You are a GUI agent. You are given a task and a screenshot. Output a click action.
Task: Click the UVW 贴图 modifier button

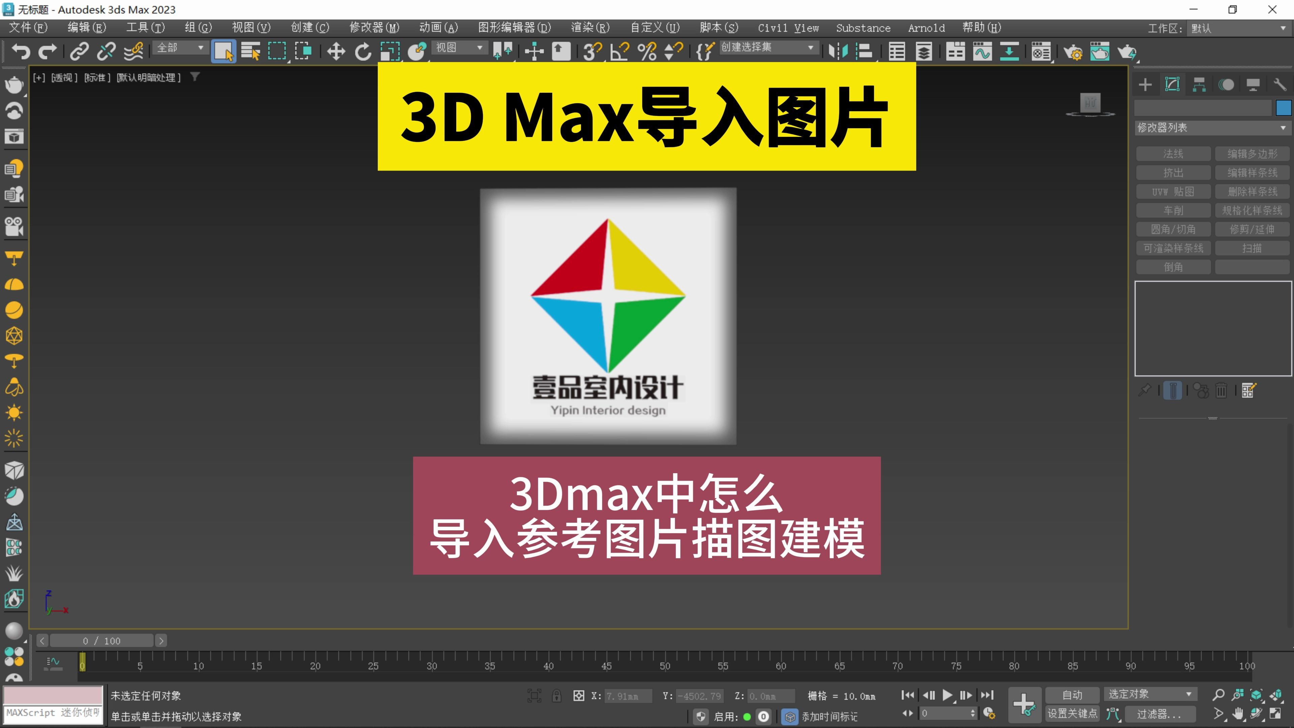[1173, 192]
